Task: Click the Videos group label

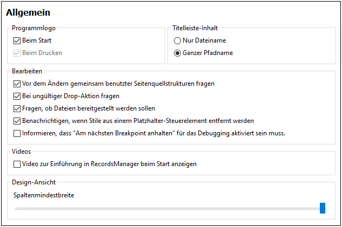Action: pos(21,152)
